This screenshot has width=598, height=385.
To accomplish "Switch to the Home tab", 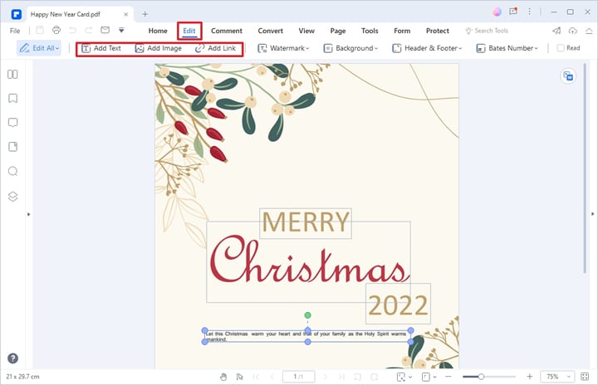I will click(x=158, y=31).
